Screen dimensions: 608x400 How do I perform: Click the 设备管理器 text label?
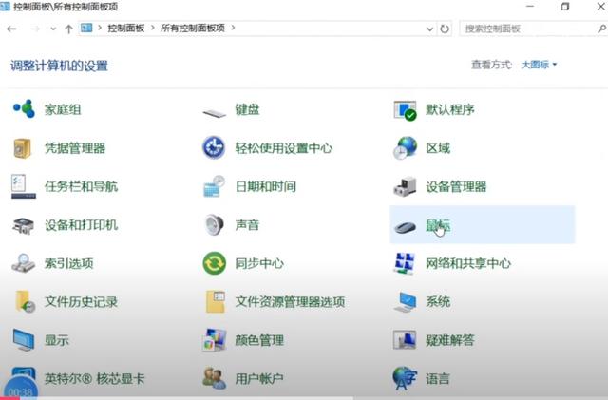point(456,186)
